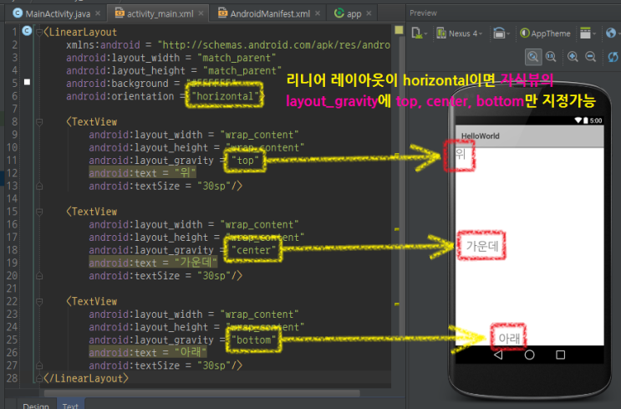This screenshot has width=621, height=409.
Task: Select the "아래" TextView in the preview
Action: [x=509, y=338]
